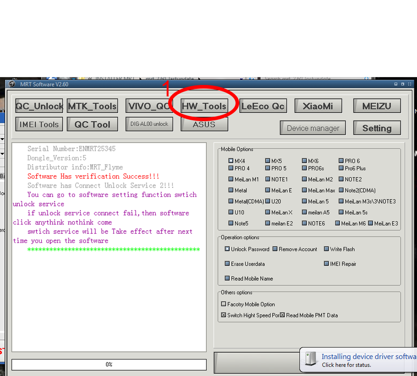Open the HW_Tools module
Viewport: 417px width, 376px height.
tap(204, 106)
